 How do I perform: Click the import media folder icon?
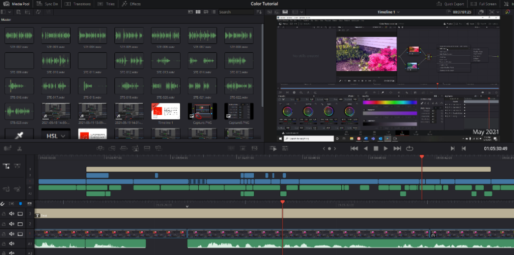(x=28, y=12)
